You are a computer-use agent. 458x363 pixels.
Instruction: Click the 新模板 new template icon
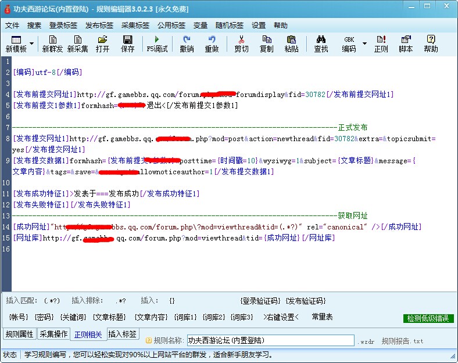[16, 44]
